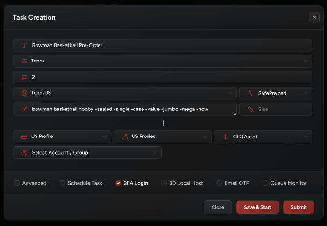The height and width of the screenshot is (226, 327).
Task: Enable the Advanced checkbox
Action: coord(17,183)
